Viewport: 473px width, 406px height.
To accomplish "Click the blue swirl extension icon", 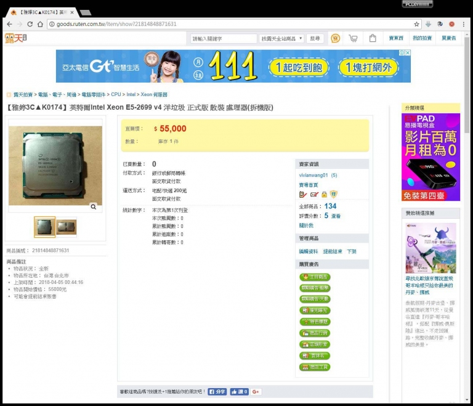I will click(x=440, y=24).
